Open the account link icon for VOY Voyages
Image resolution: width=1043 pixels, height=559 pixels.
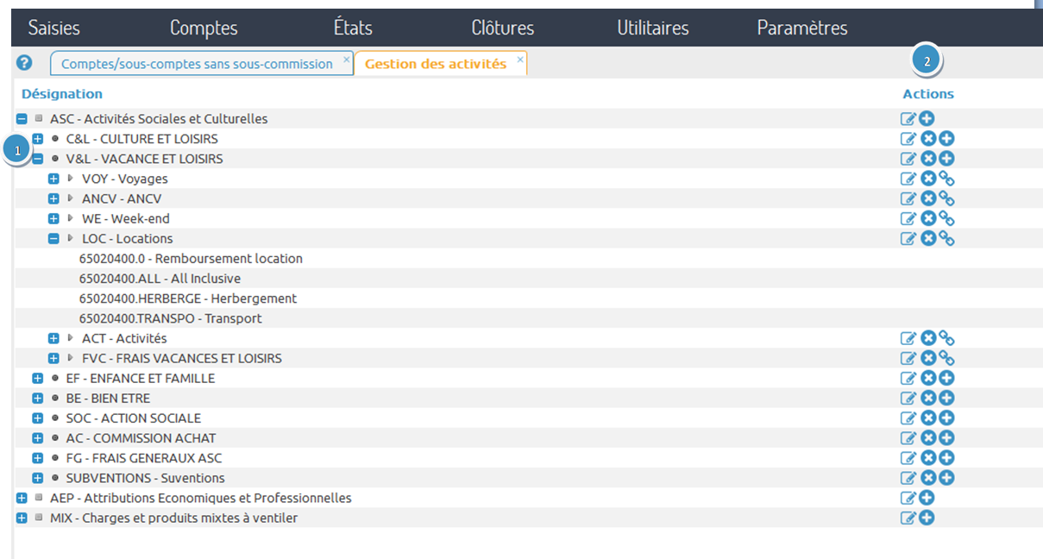coord(946,178)
